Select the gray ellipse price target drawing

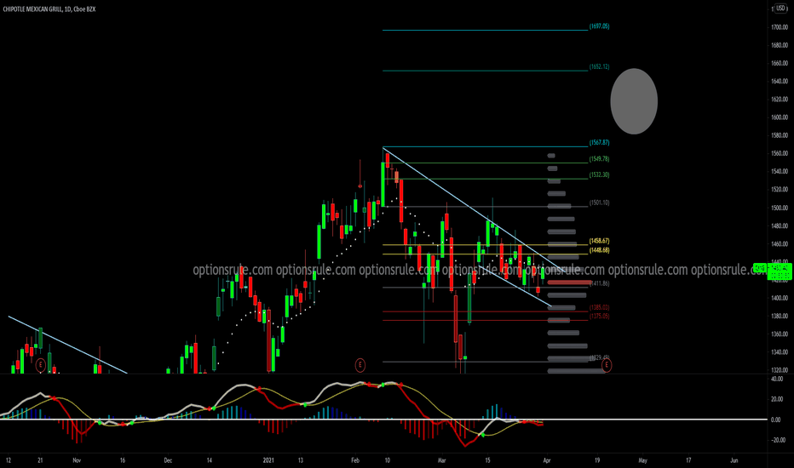pyautogui.click(x=634, y=101)
